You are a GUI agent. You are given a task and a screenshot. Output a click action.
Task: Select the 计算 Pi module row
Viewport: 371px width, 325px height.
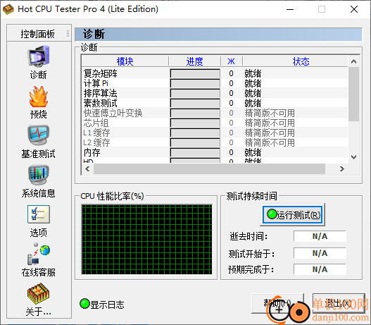[215, 83]
